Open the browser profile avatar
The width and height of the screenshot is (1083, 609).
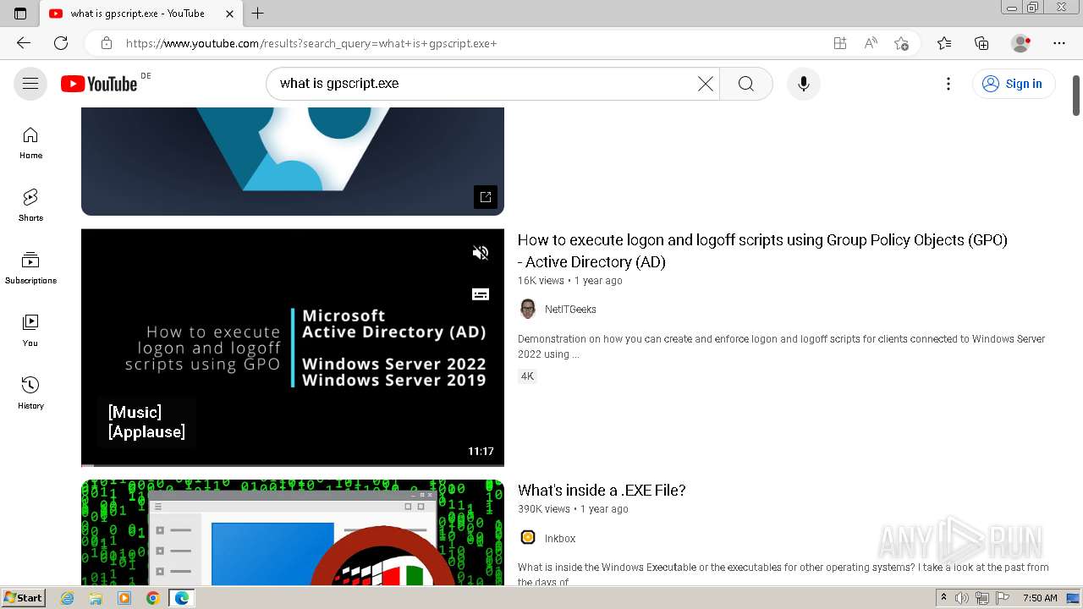pyautogui.click(x=1021, y=43)
